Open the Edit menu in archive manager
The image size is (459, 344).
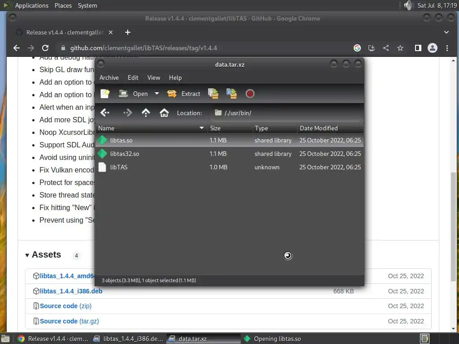pos(133,77)
